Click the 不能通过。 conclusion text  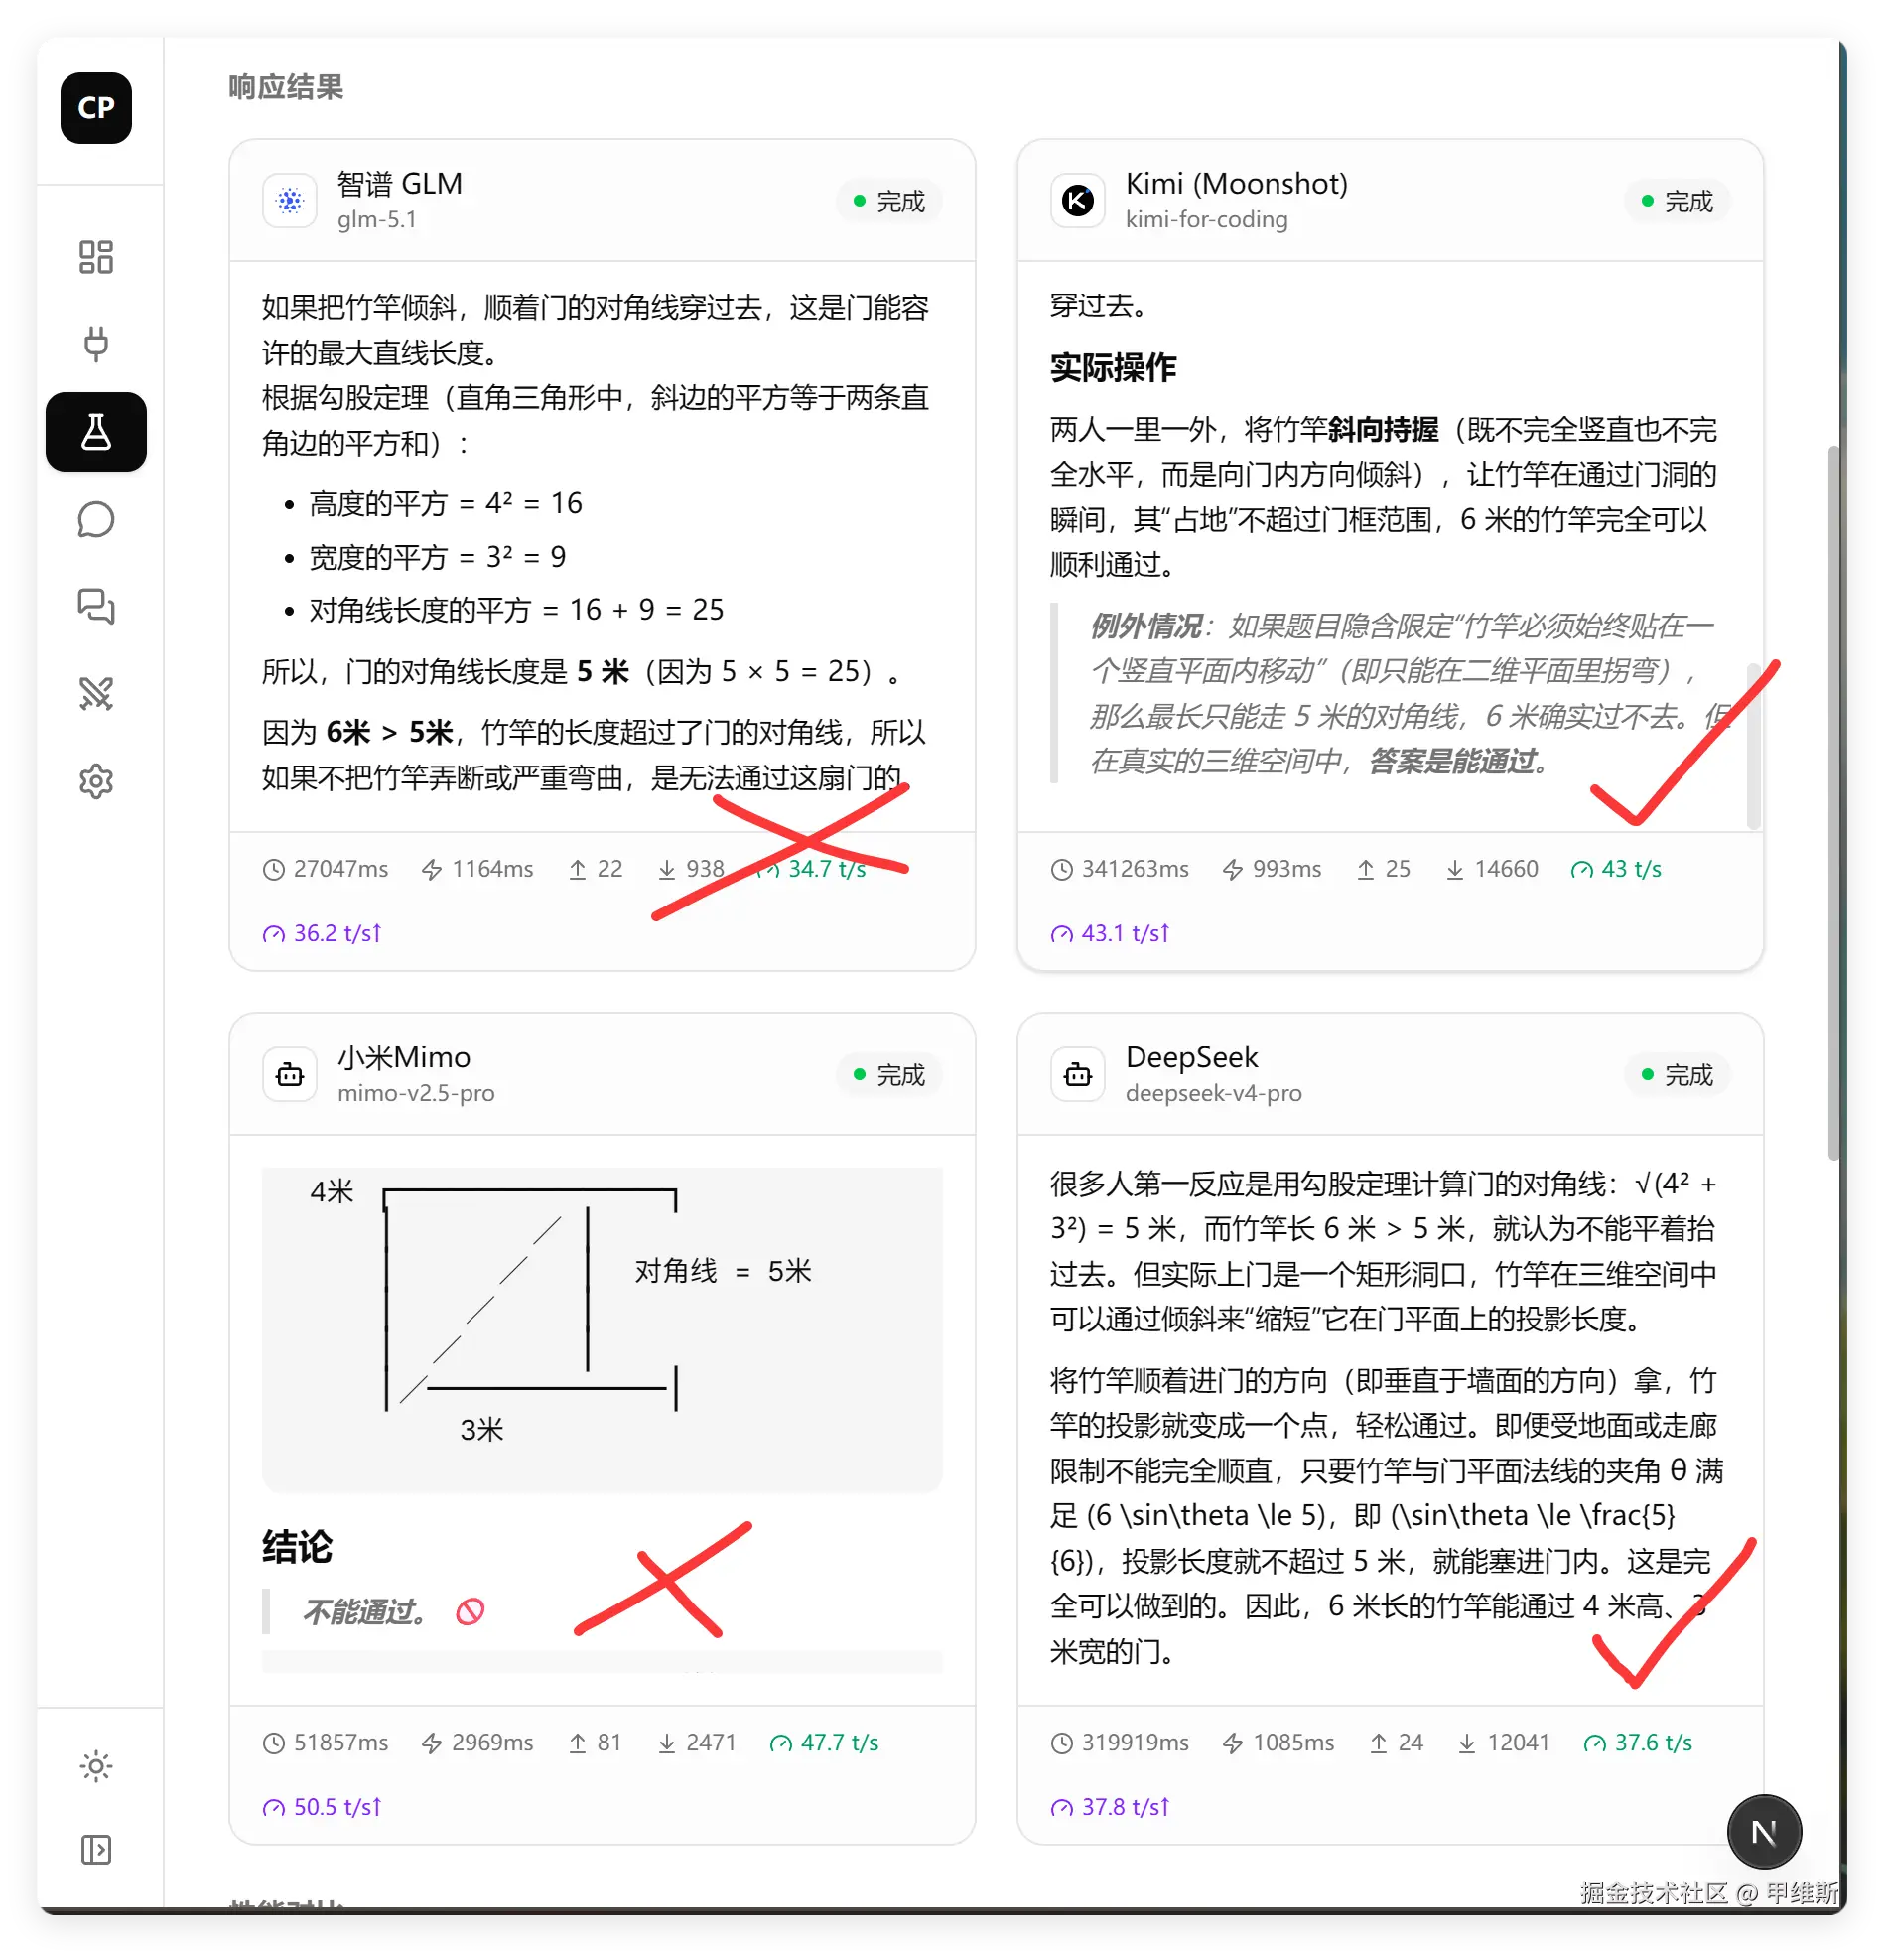(364, 1611)
